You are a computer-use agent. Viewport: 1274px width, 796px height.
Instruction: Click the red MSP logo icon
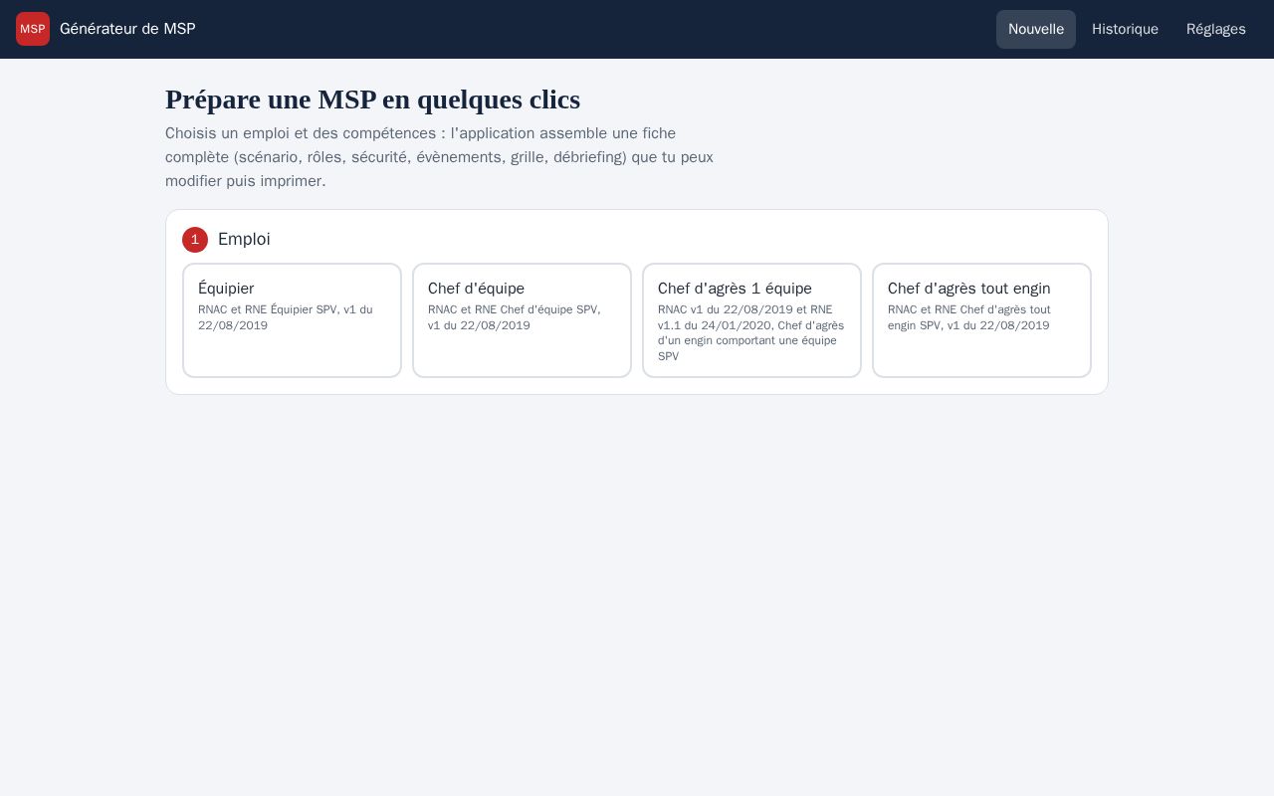click(x=33, y=29)
